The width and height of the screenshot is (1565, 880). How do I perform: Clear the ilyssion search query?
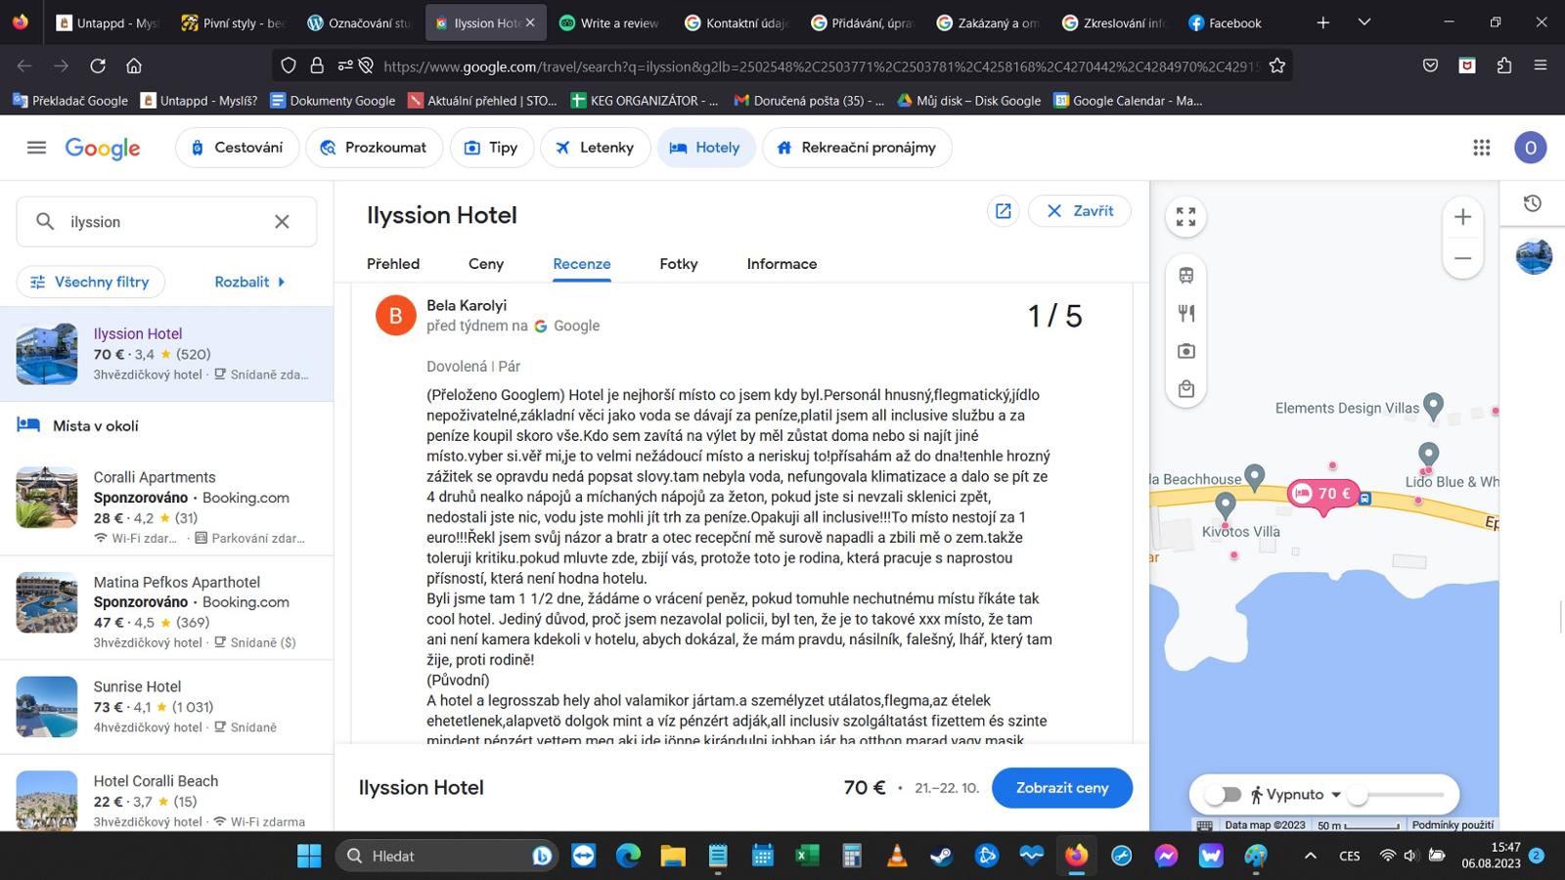(x=282, y=222)
